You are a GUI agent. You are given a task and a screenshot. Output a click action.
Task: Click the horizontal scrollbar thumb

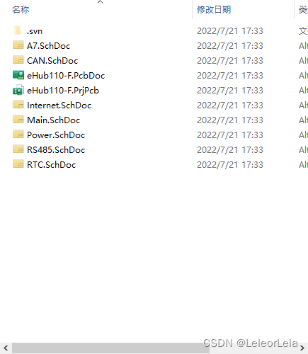110,348
